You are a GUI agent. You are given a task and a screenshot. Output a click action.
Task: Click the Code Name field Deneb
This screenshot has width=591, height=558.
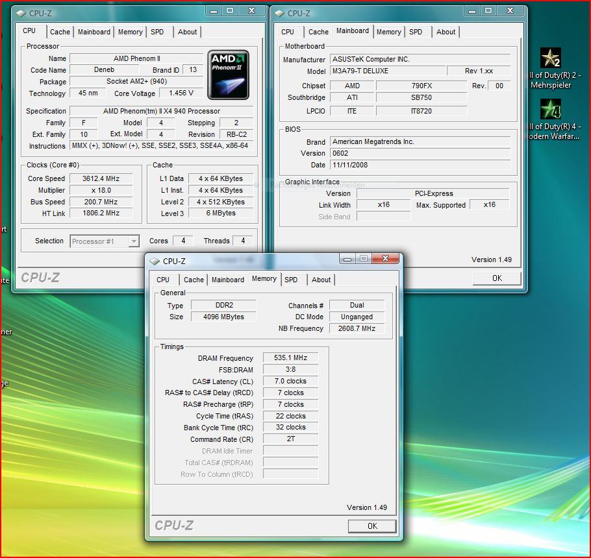click(x=104, y=69)
